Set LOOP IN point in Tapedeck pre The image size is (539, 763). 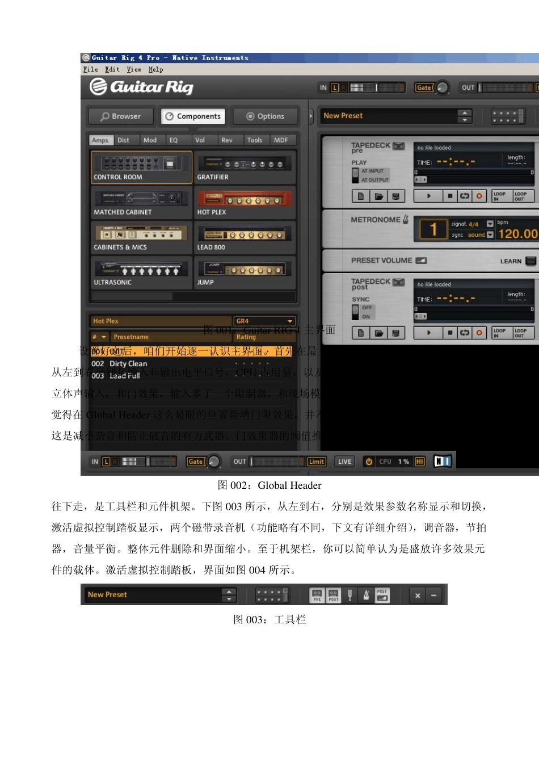pos(500,196)
